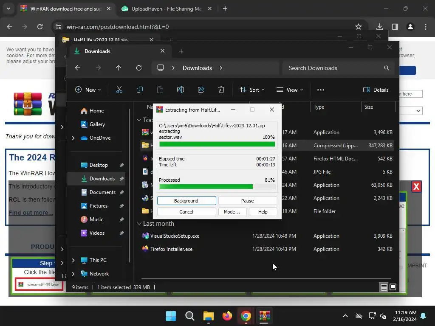Click the search magnifier in Search Downloads
435x326 pixels.
[x=387, y=68]
